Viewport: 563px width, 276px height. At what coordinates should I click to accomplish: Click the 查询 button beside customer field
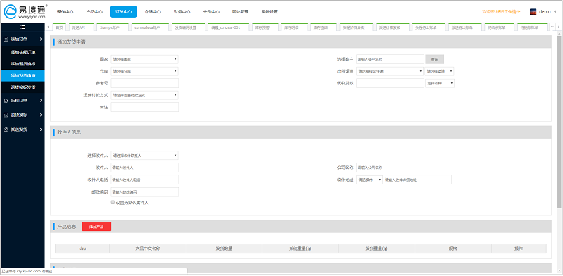pyautogui.click(x=434, y=59)
